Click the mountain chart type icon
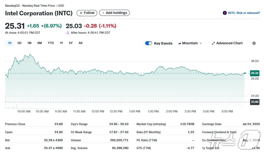Screen dimensions: 264x153 (x=180, y=43)
